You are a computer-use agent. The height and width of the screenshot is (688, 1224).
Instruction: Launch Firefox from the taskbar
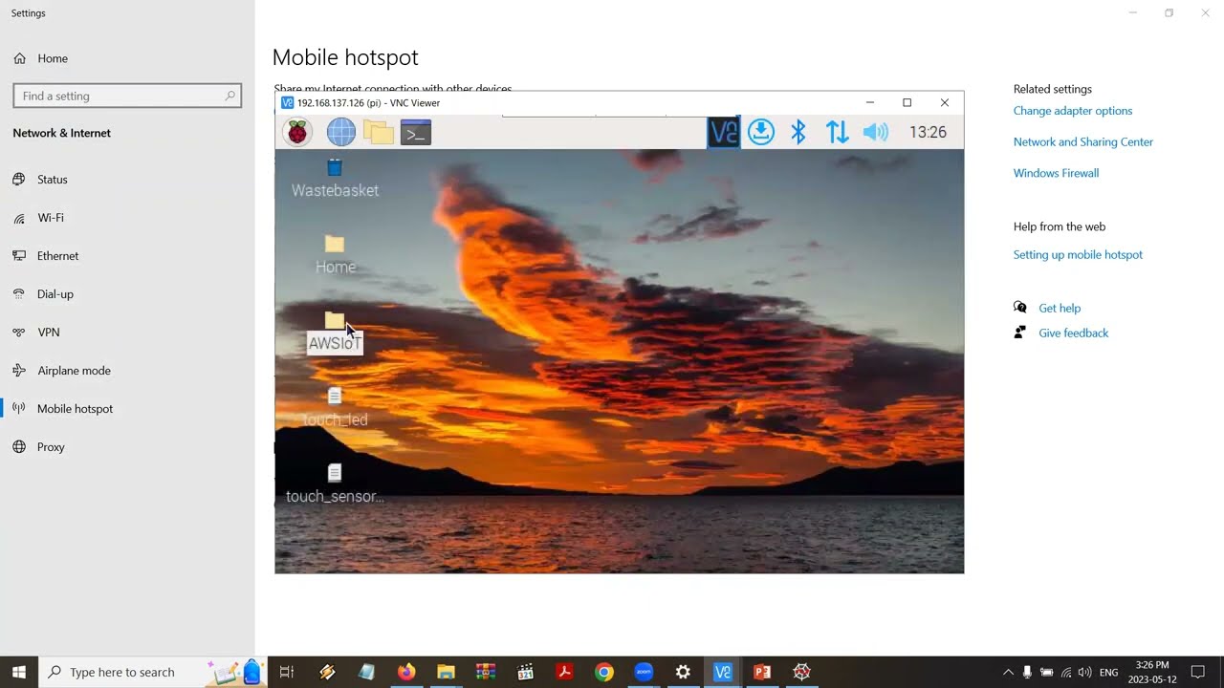click(x=406, y=672)
